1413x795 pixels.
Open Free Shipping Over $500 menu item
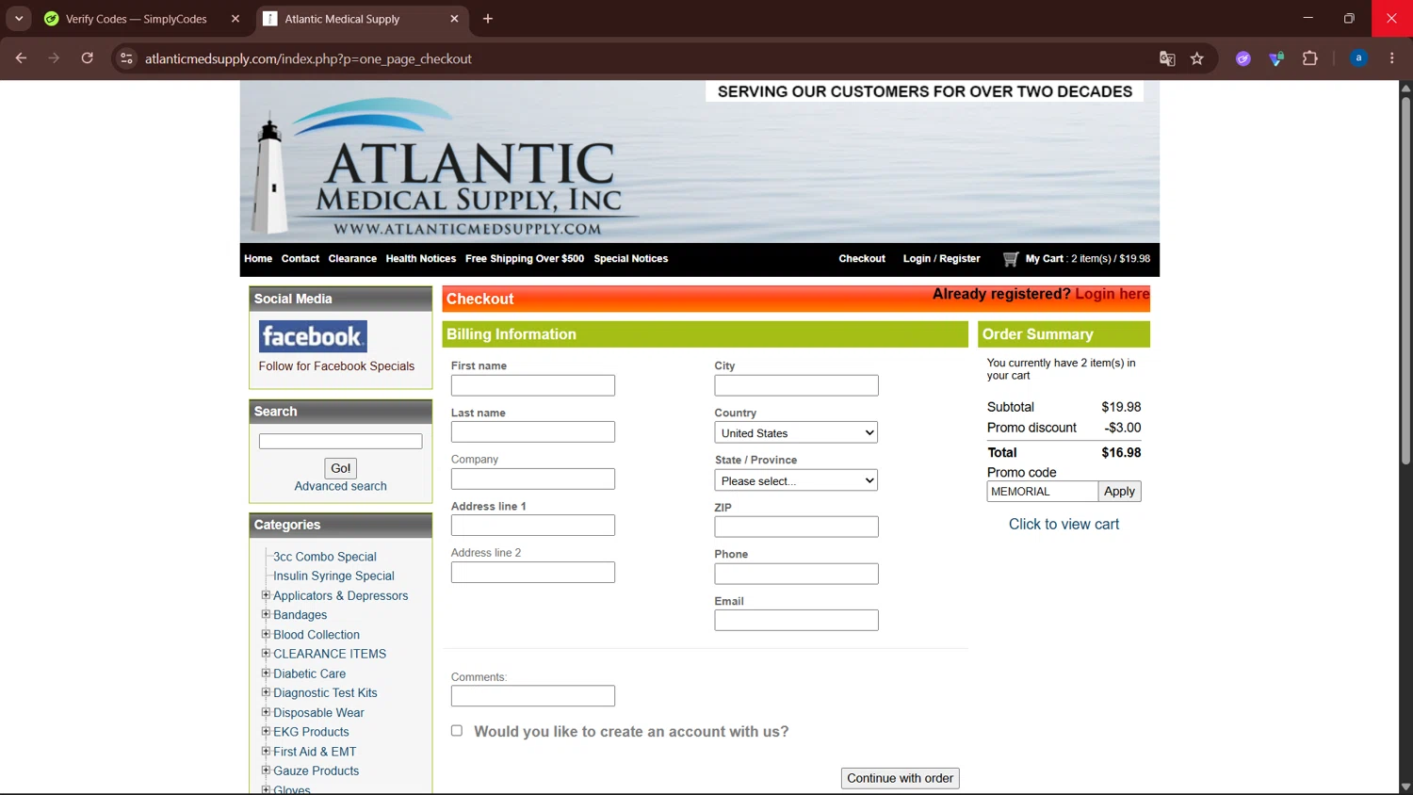click(x=525, y=259)
